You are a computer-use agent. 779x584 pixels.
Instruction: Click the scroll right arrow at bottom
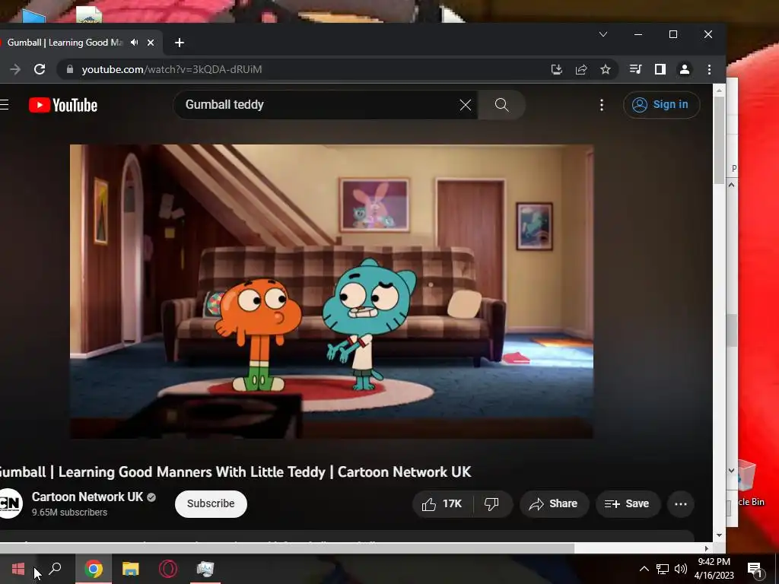707,548
